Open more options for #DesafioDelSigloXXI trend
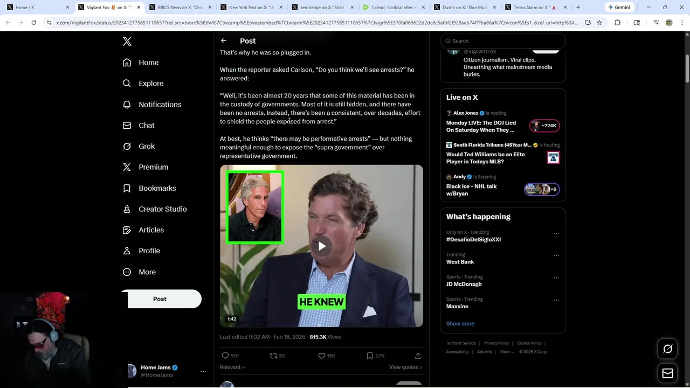Screen dimensions: 690x388 [556, 233]
